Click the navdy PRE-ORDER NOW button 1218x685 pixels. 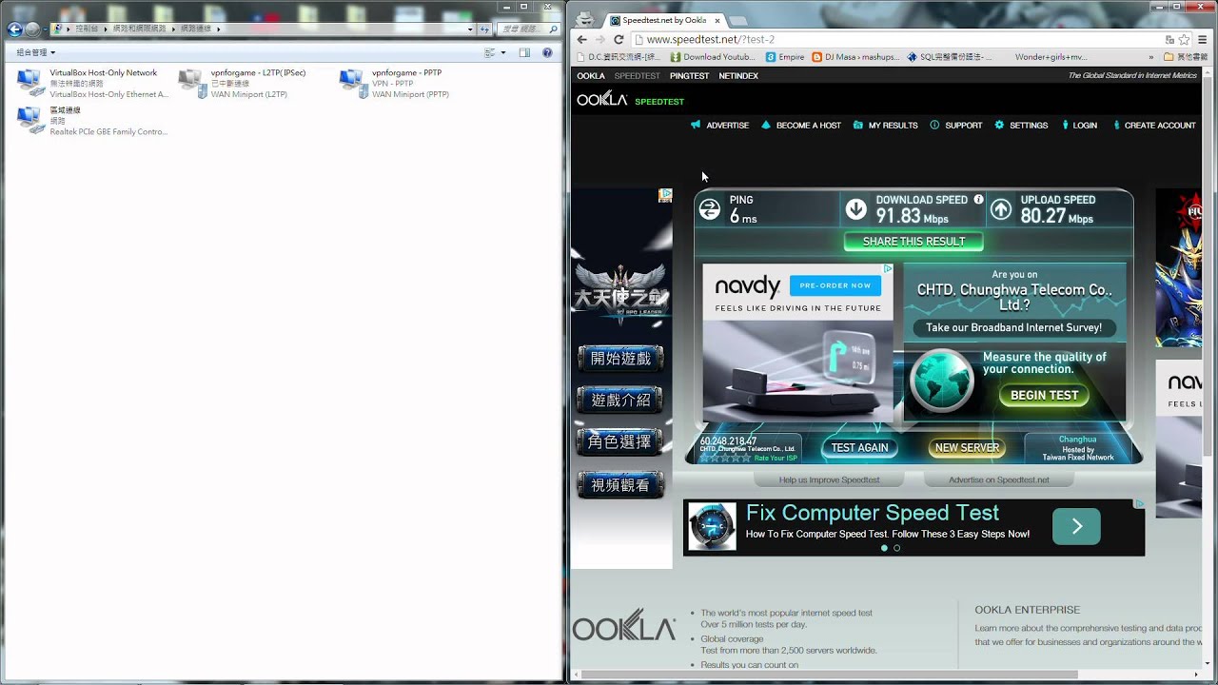tap(835, 285)
